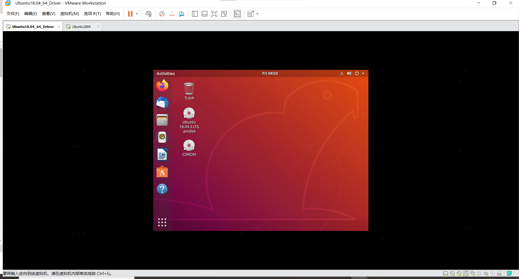The image size is (519, 279).
Task: Click the network adapter status indicator
Action: (472, 273)
